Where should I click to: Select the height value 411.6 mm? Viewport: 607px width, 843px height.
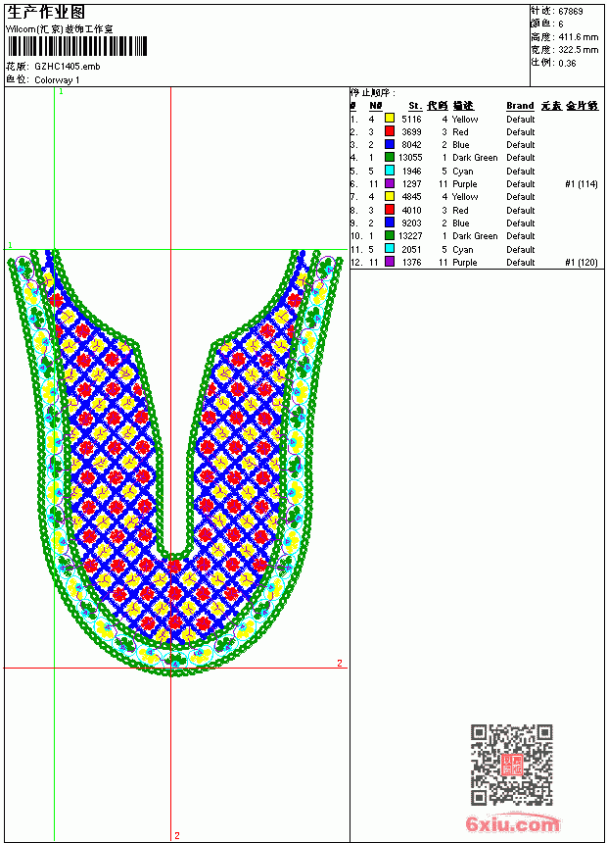pos(578,37)
